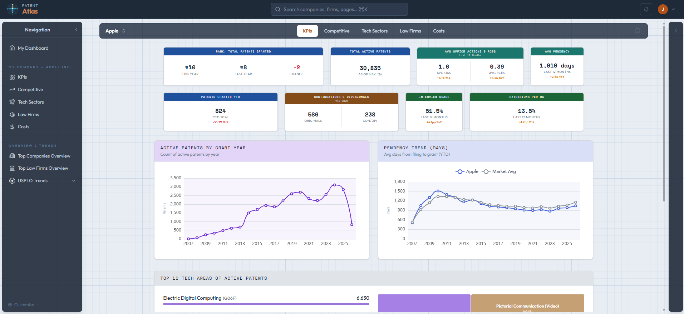Screen dimensions: 684x314
Task: Click the KPIs grid icon in sidebar
Action: coord(12,77)
